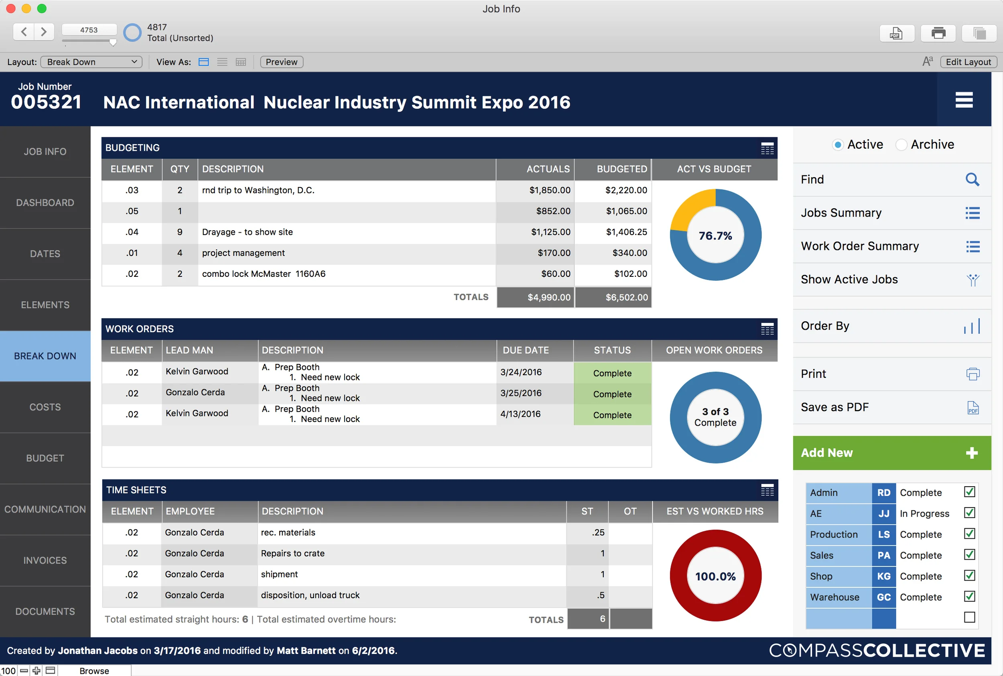Open the INVOICES tab

coord(45,560)
